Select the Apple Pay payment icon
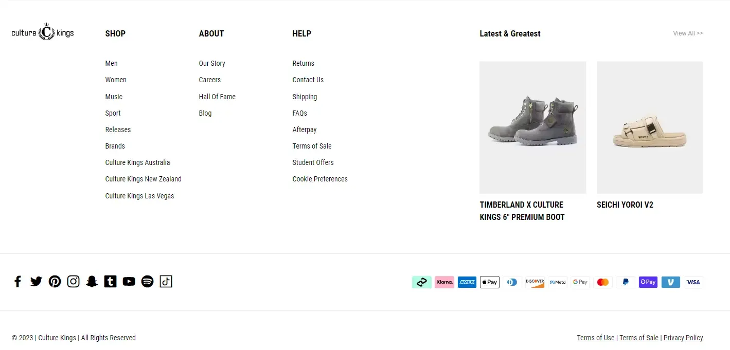 489,282
